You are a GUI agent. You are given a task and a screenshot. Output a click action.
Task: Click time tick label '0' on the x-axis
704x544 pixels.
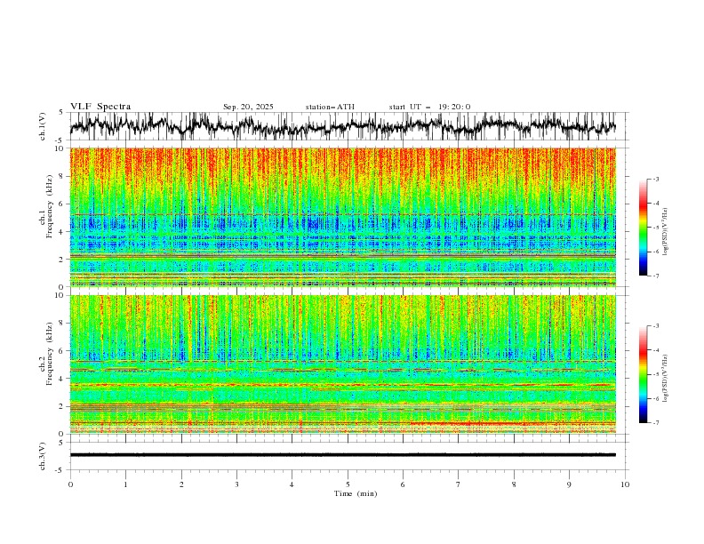click(70, 484)
